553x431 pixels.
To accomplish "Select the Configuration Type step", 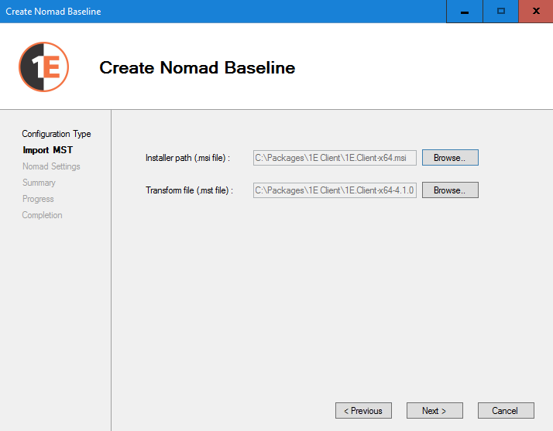I will [57, 134].
